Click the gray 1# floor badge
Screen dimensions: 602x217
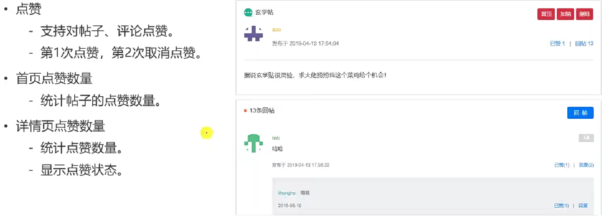(586, 138)
